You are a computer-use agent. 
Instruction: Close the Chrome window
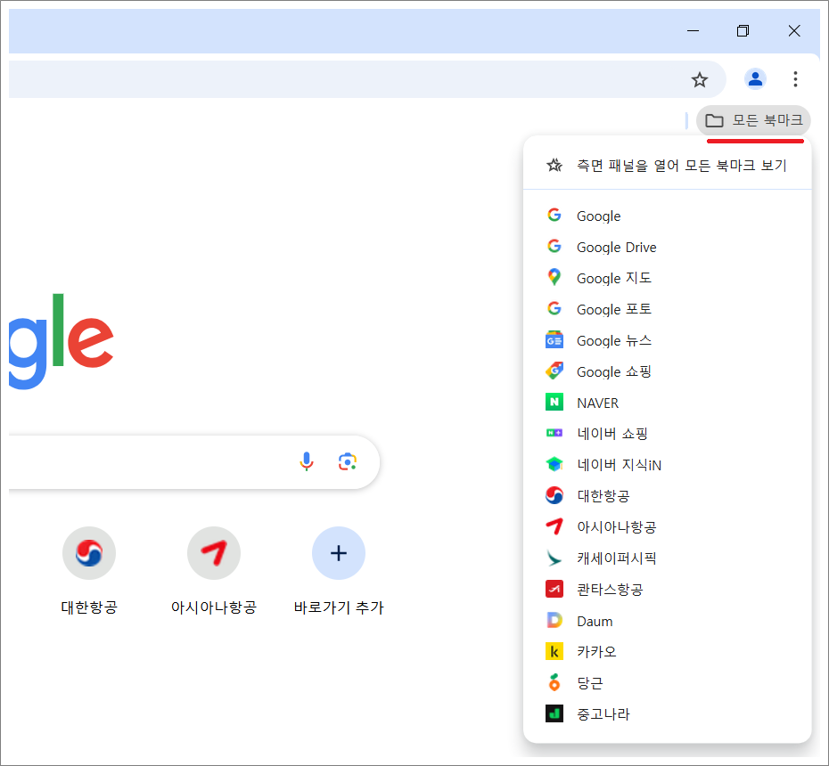794,30
